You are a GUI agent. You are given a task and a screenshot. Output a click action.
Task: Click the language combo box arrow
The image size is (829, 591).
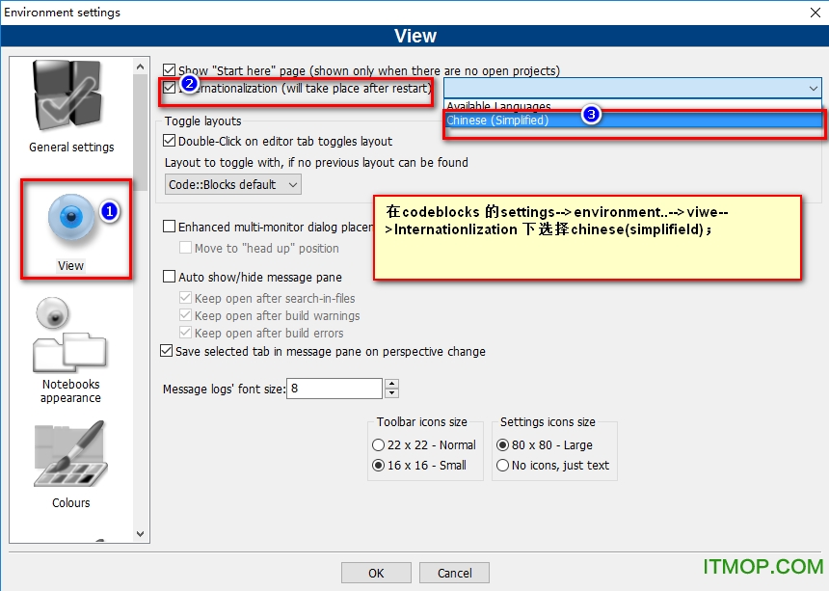point(814,88)
